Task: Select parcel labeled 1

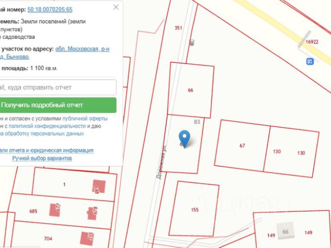Action: [64, 184]
